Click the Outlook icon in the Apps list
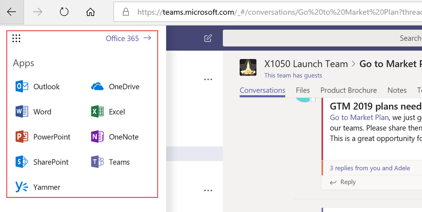The width and height of the screenshot is (422, 212). 22,86
